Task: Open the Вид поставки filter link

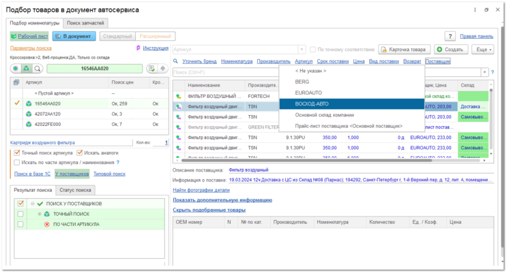Action: point(383,61)
